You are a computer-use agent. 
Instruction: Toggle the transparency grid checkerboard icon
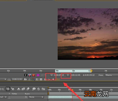pyautogui.click(x=41, y=79)
